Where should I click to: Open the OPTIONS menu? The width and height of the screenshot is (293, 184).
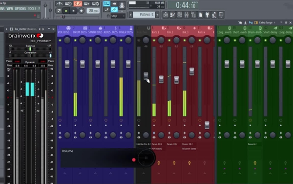point(21,9)
